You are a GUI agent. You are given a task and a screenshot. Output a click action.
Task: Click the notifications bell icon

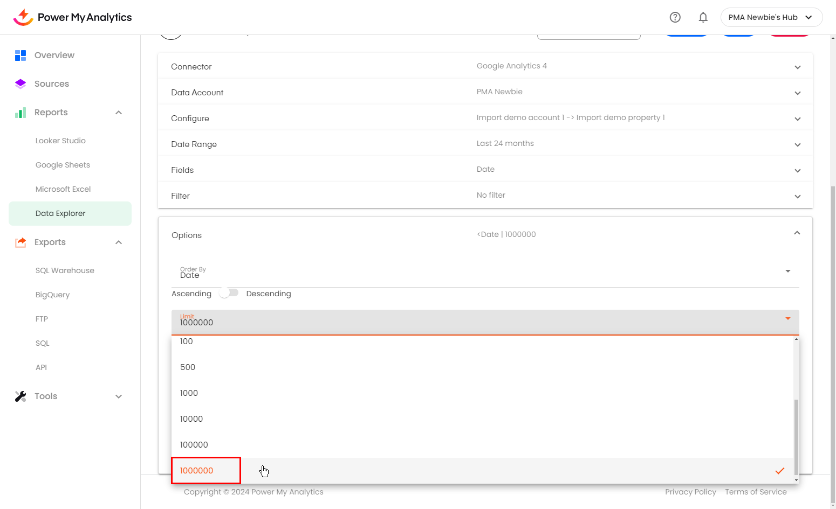tap(703, 17)
